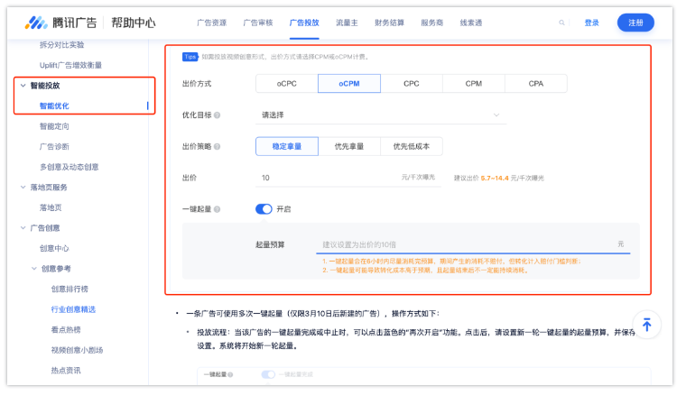Open the 广告资源 top tab

tap(212, 23)
